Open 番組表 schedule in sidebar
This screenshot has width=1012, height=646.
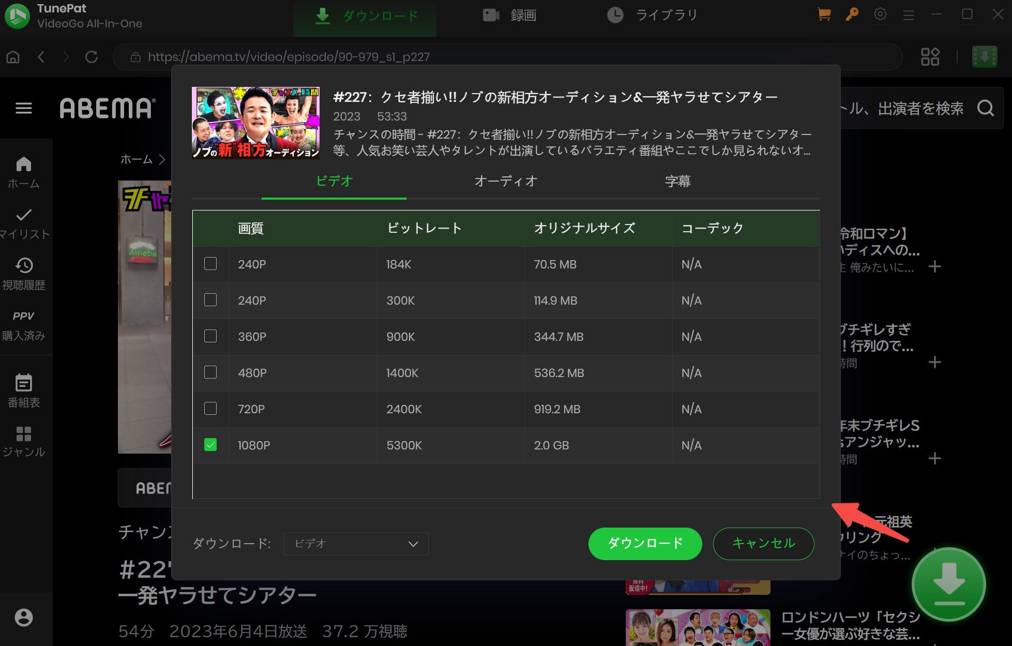point(24,392)
